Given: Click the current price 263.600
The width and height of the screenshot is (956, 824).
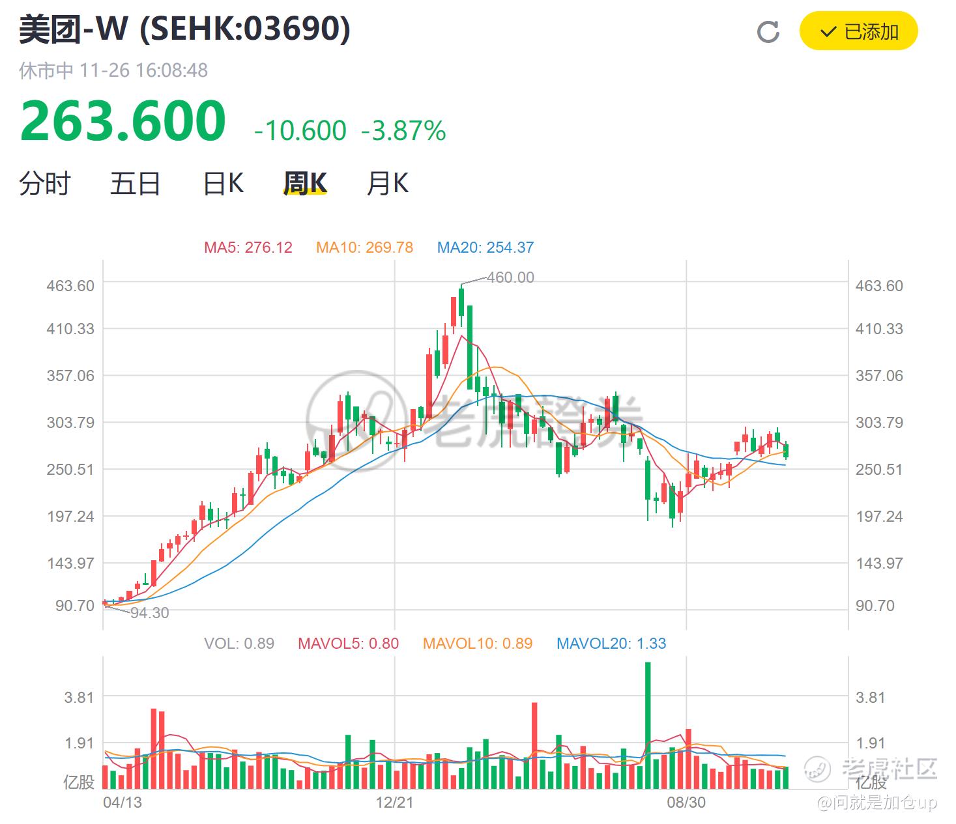Looking at the screenshot, I should tap(123, 121).
